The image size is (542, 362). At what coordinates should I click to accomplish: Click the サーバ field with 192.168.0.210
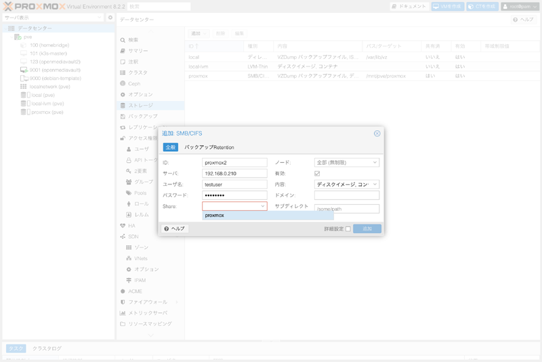234,174
